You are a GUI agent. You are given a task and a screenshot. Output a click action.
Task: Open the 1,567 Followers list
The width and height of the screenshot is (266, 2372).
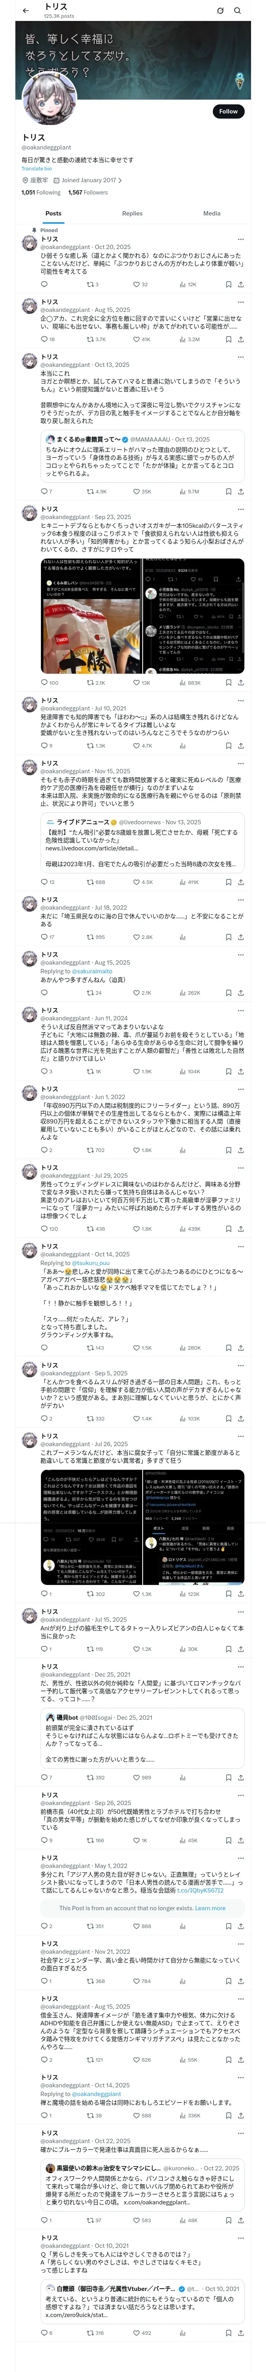click(x=87, y=193)
